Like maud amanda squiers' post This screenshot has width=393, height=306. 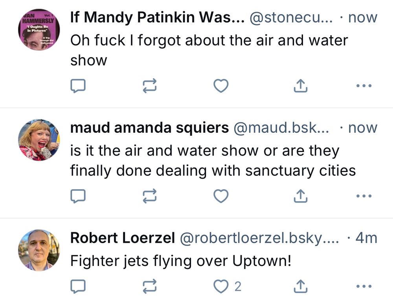(x=221, y=196)
